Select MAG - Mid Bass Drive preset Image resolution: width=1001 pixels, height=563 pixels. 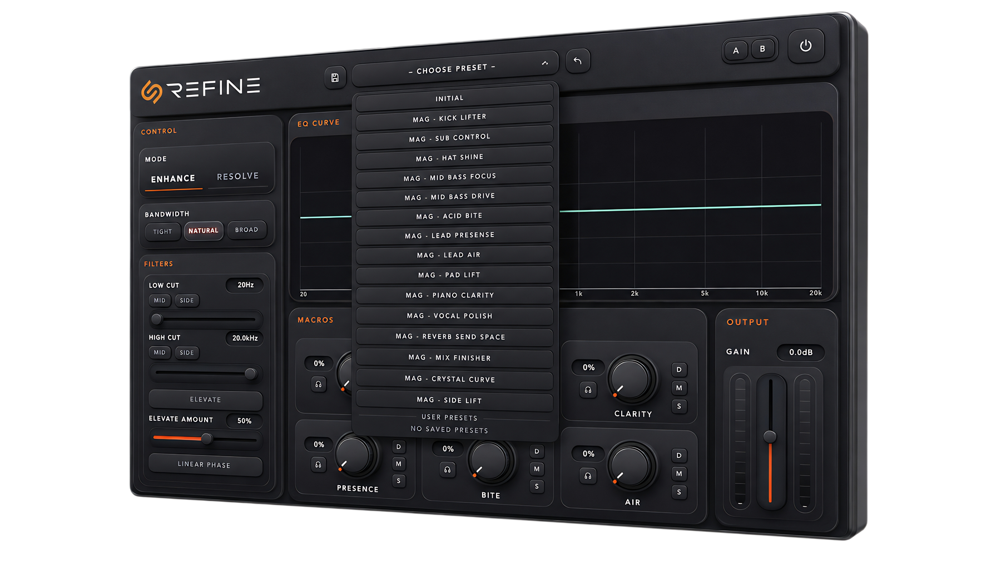pyautogui.click(x=454, y=197)
